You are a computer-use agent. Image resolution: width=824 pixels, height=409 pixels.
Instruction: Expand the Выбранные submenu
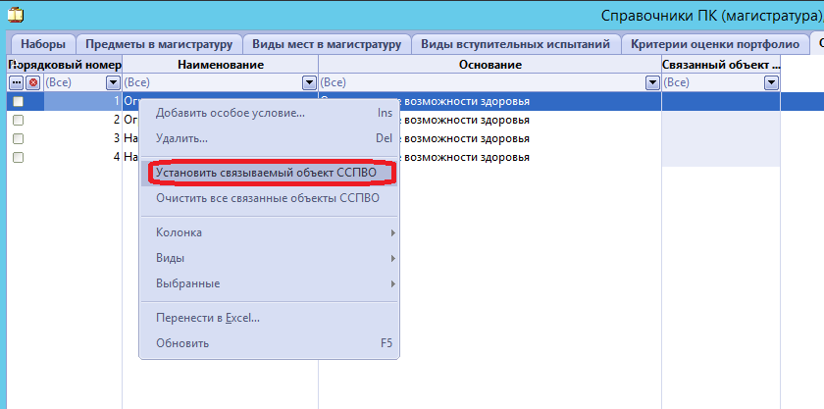coord(269,283)
